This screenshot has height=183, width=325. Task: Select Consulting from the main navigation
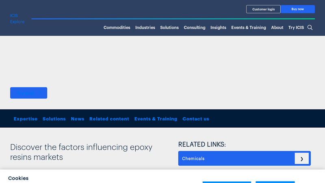pyautogui.click(x=194, y=28)
